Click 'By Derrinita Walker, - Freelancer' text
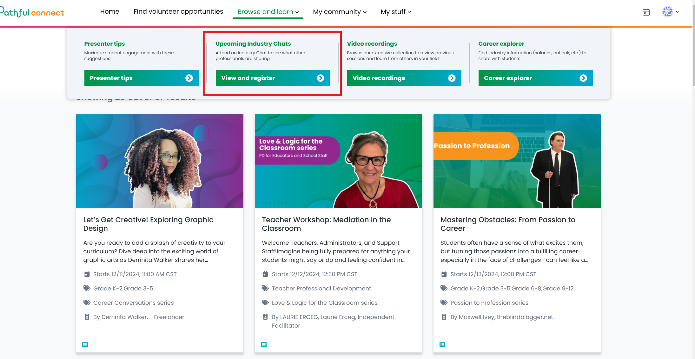The height and width of the screenshot is (359, 695). coord(139,317)
